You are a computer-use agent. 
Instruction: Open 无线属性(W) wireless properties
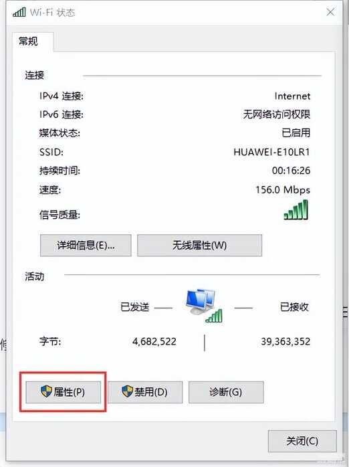click(x=200, y=246)
